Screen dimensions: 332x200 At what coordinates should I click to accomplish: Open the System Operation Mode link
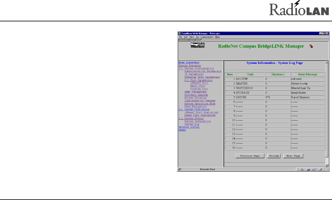[x=200, y=104]
